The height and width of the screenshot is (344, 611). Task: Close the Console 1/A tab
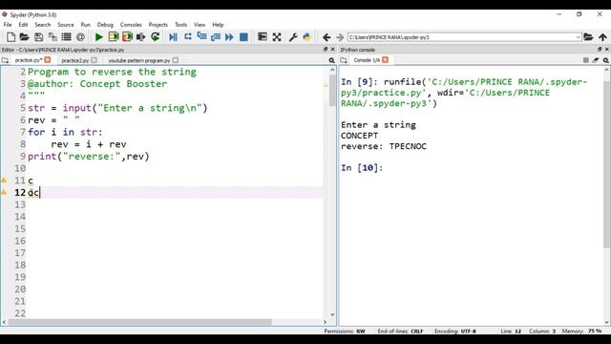(x=385, y=59)
